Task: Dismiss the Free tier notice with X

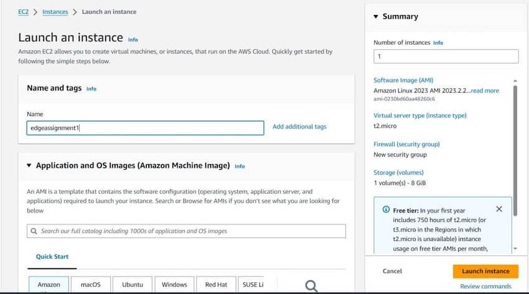Action: pyautogui.click(x=499, y=209)
